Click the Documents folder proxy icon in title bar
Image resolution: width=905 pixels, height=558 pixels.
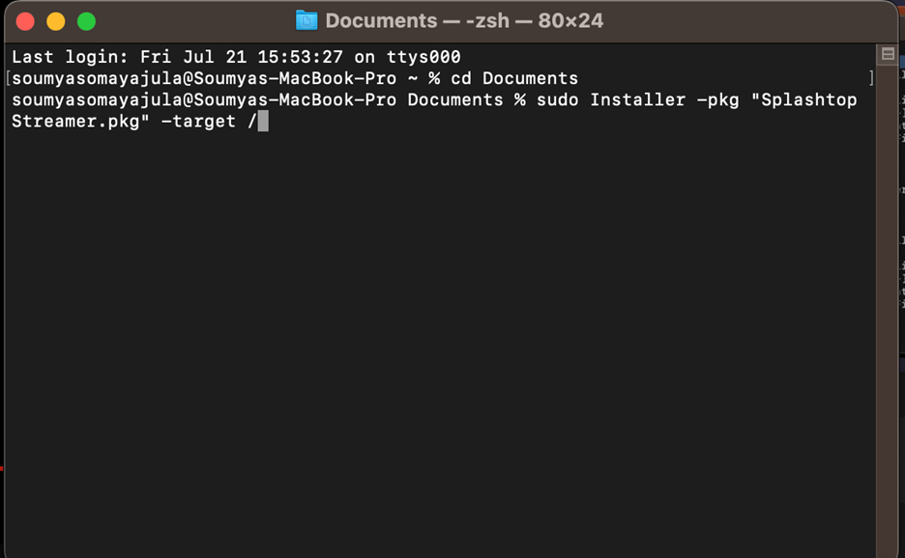307,20
